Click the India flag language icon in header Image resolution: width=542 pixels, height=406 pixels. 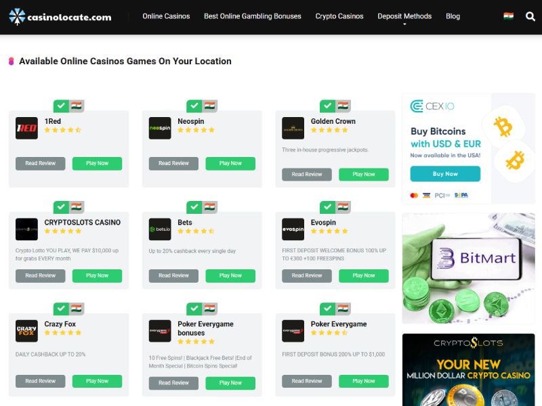(508, 16)
